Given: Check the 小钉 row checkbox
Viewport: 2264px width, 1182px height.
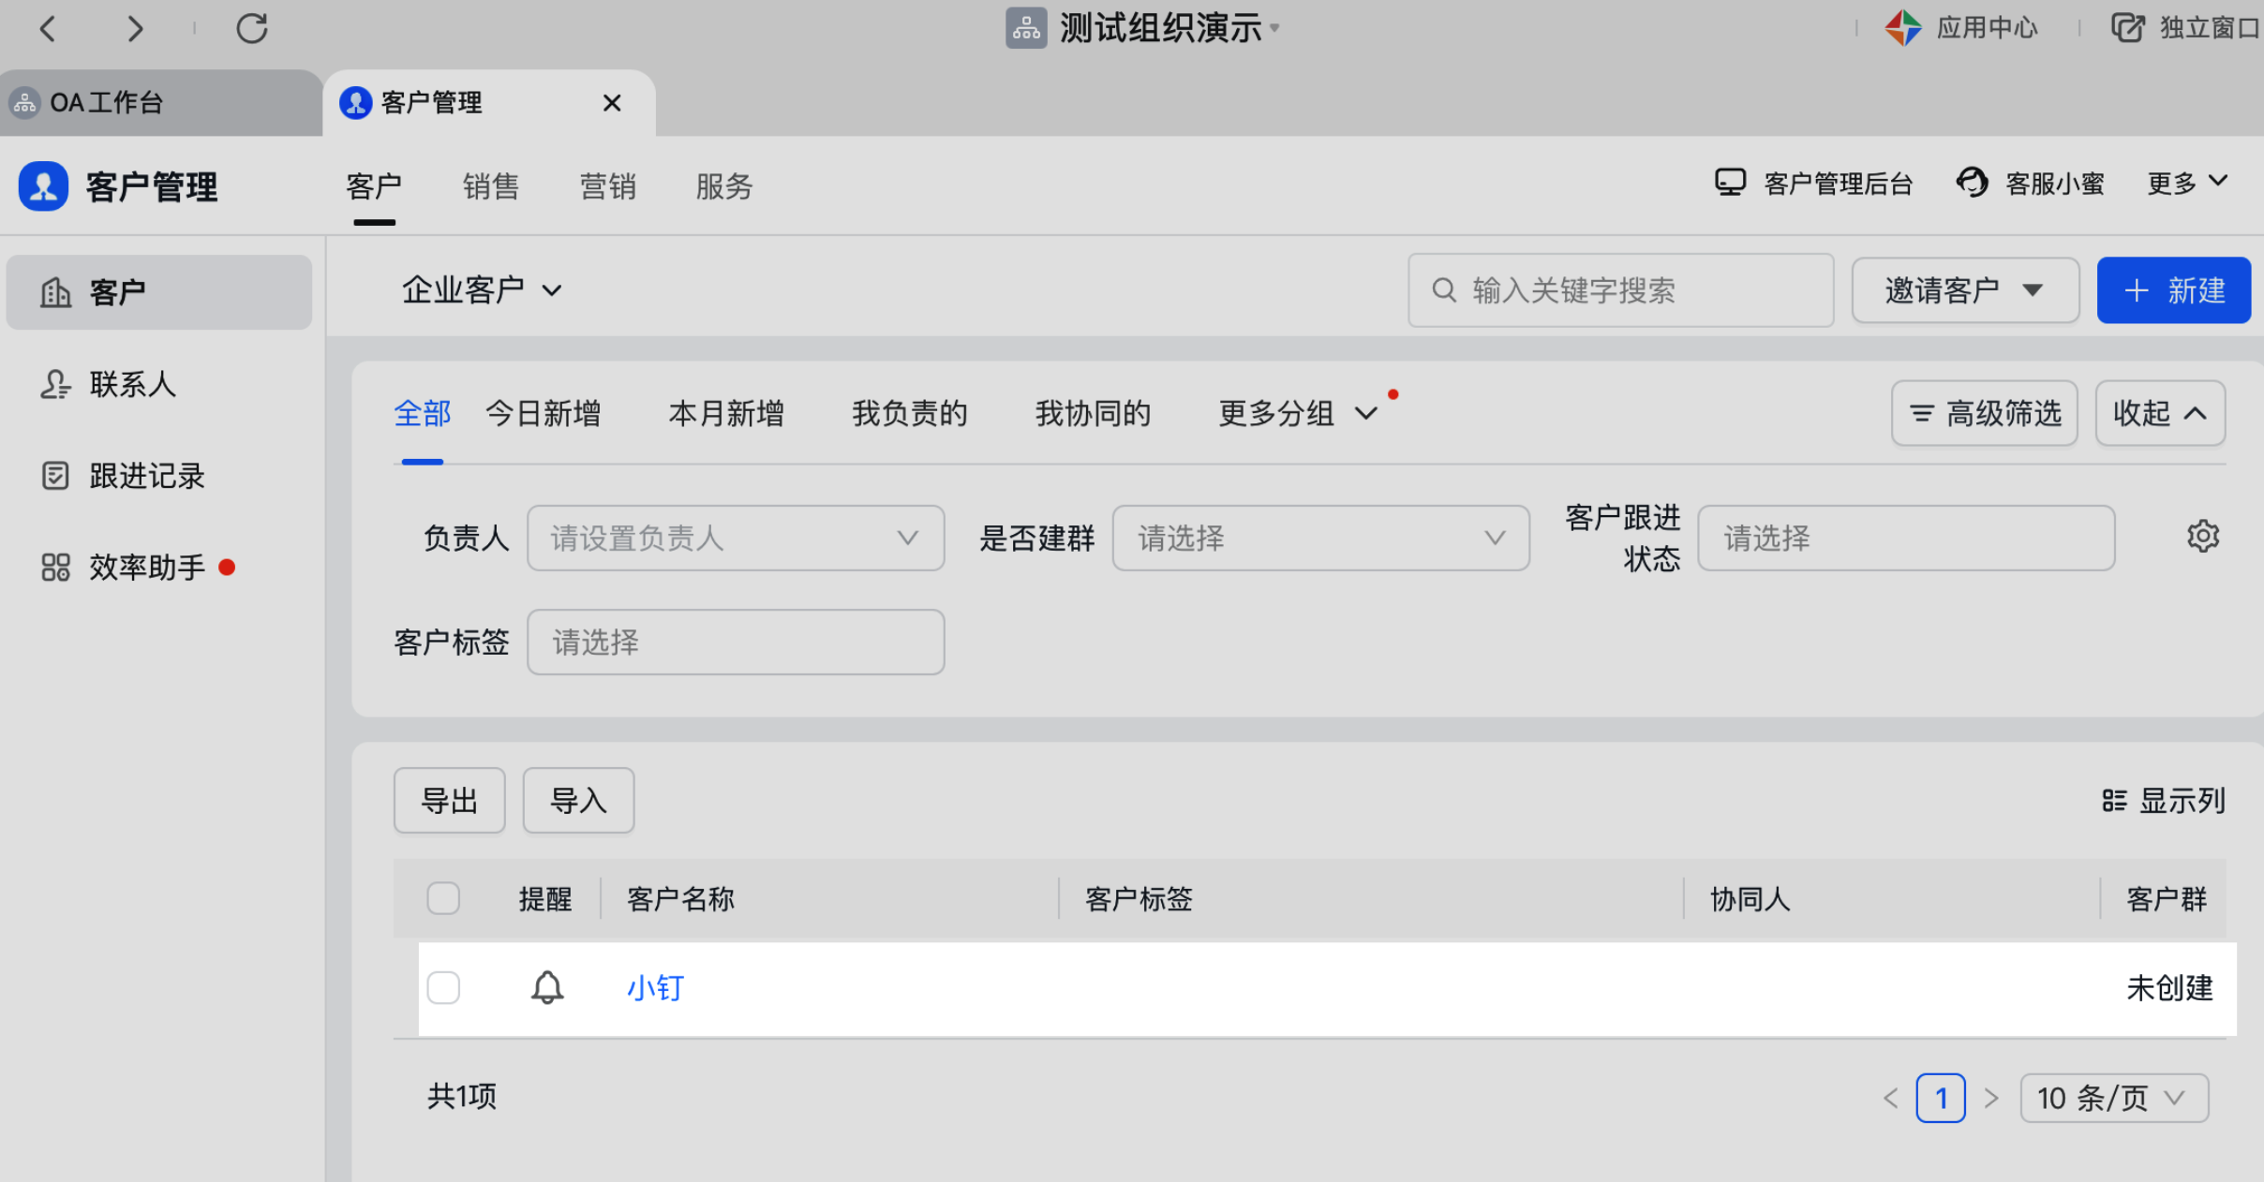Looking at the screenshot, I should tap(443, 987).
